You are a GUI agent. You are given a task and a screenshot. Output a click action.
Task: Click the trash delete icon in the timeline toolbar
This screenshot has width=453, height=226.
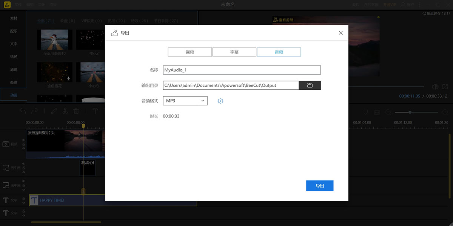(x=76, y=111)
